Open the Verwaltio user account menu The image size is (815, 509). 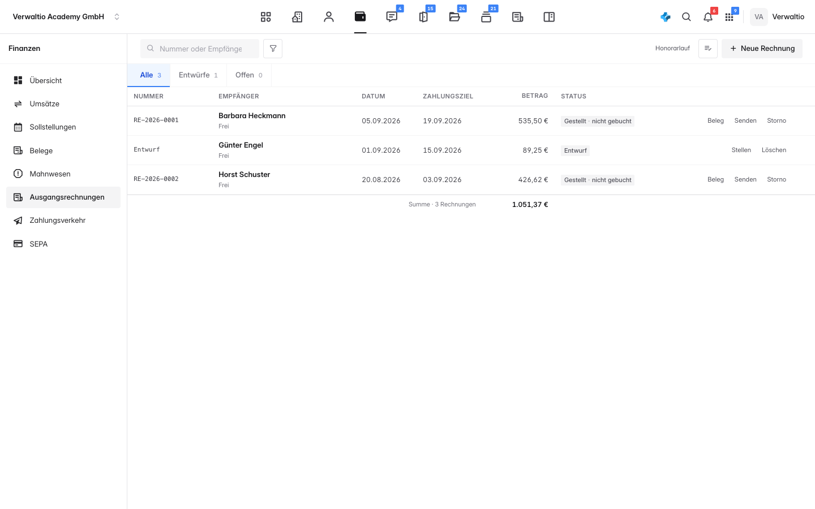[x=777, y=17]
